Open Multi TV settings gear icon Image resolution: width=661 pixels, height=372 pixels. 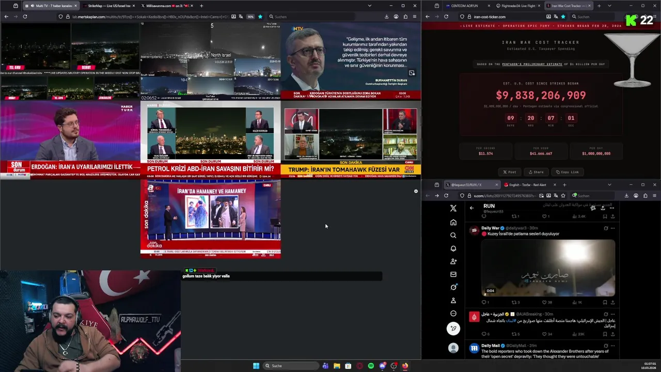(x=416, y=191)
